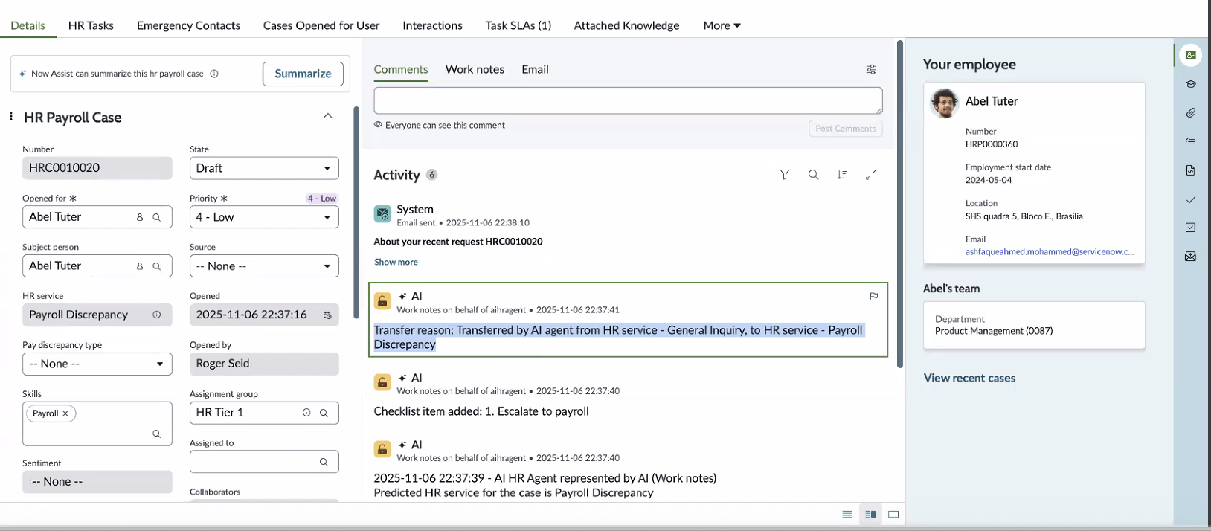Open Cases Opened for User tab
The height and width of the screenshot is (531, 1211).
[x=321, y=25]
